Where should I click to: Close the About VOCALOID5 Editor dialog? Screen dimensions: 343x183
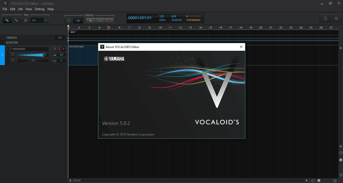[x=241, y=47]
